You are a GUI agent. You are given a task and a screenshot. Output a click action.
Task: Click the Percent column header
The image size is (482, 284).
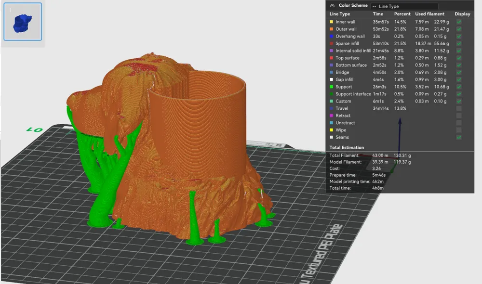[x=402, y=14]
